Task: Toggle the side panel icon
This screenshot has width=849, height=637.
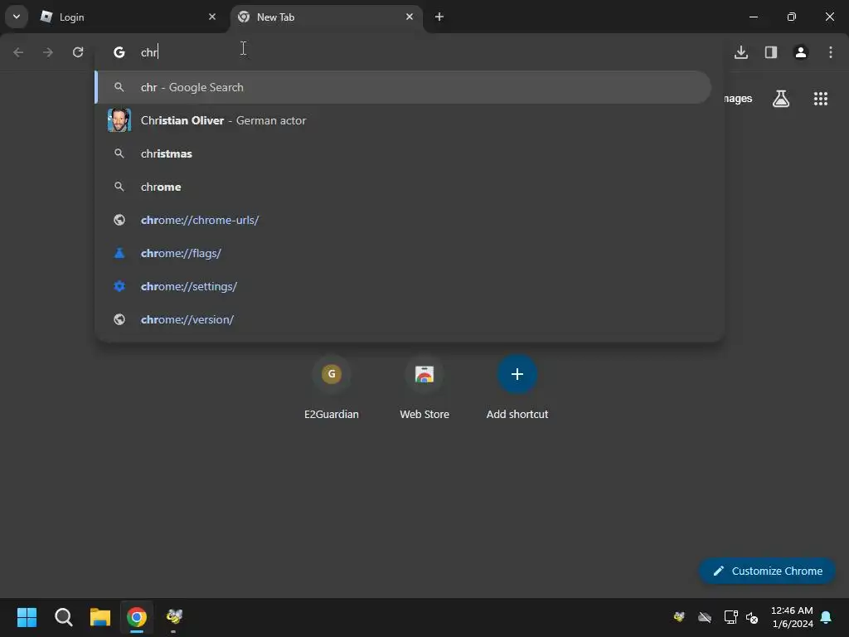Action: [770, 52]
